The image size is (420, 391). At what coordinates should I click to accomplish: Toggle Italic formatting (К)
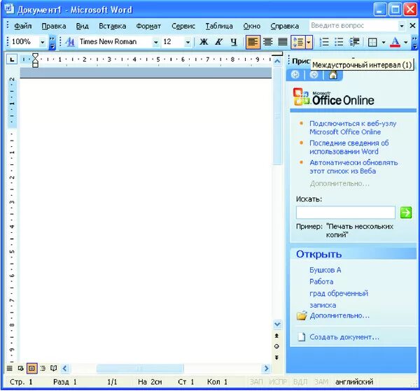(219, 42)
